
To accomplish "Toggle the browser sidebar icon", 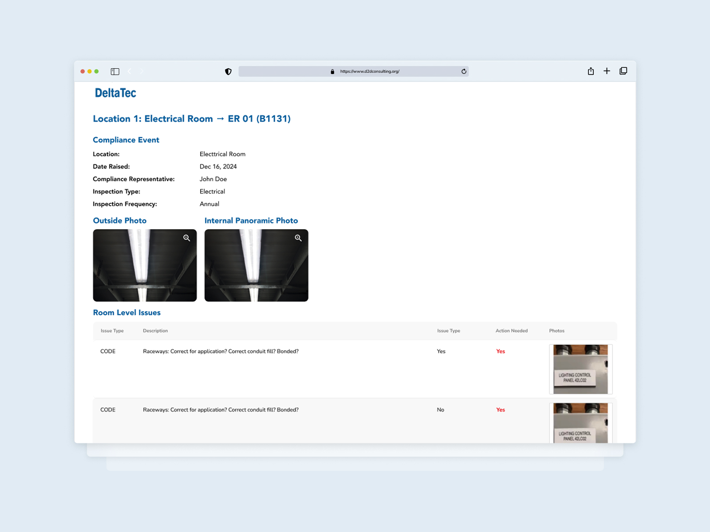I will click(114, 71).
